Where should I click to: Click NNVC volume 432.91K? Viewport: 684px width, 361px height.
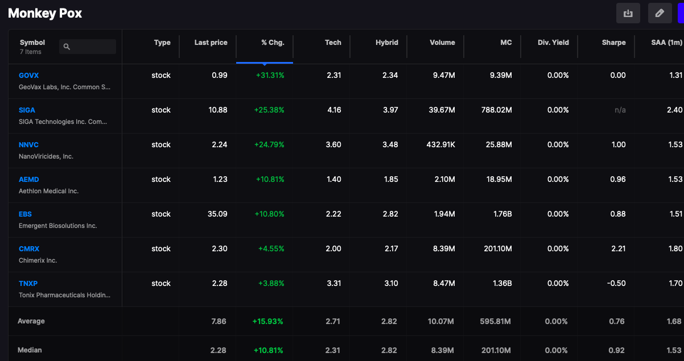click(x=440, y=145)
